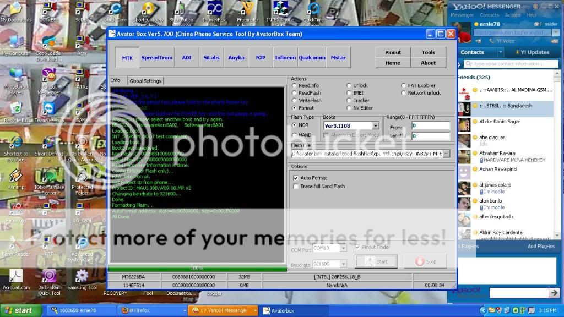Enable the Erase full Nand Flash checkbox
564x317 pixels.
(296, 186)
